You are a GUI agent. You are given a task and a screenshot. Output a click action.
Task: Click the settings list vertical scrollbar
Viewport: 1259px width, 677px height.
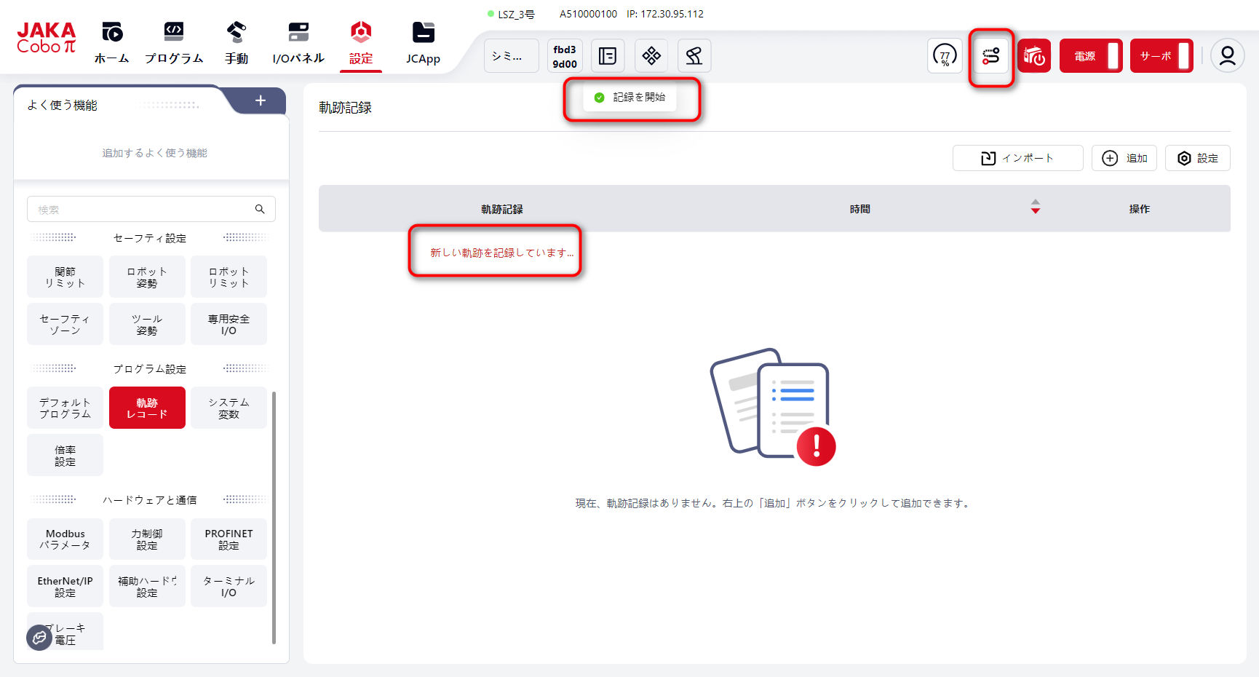pos(274,517)
